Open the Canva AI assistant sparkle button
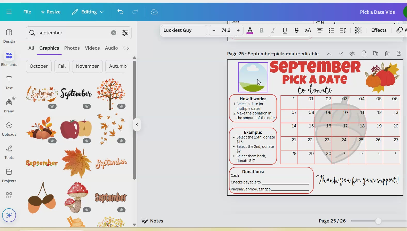This screenshot has height=231, width=407. tap(9, 215)
